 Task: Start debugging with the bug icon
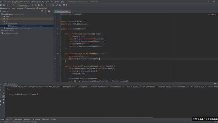pyautogui.click(x=36, y=5)
